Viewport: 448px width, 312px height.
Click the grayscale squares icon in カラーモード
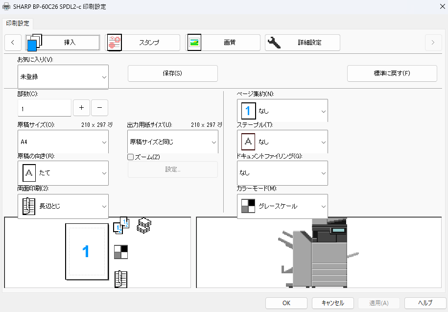pyautogui.click(x=248, y=206)
